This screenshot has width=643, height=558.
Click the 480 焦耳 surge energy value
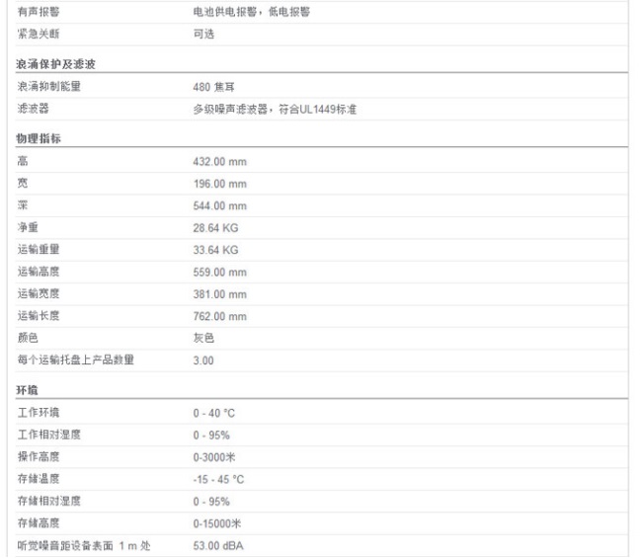[x=214, y=87]
